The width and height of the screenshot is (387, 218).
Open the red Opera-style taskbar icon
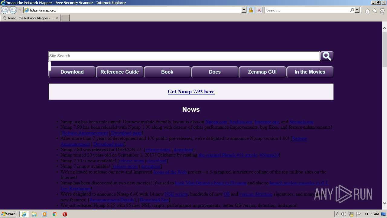click(65, 214)
